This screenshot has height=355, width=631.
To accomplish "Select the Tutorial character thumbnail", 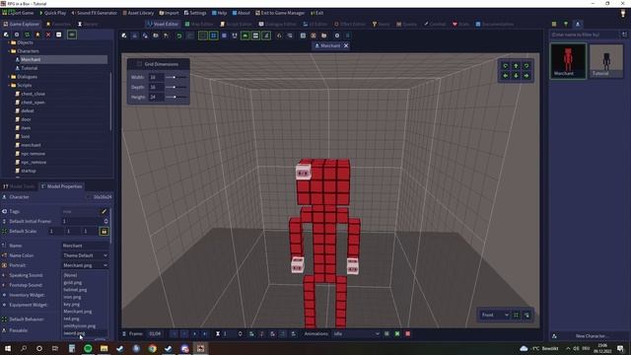I will coord(606,61).
